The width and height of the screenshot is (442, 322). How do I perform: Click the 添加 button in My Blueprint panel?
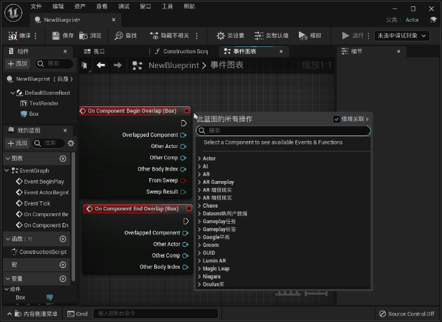coord(18,143)
